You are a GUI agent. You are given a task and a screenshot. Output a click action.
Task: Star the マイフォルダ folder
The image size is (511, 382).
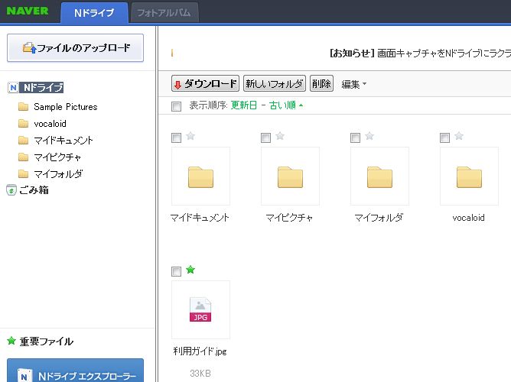369,136
